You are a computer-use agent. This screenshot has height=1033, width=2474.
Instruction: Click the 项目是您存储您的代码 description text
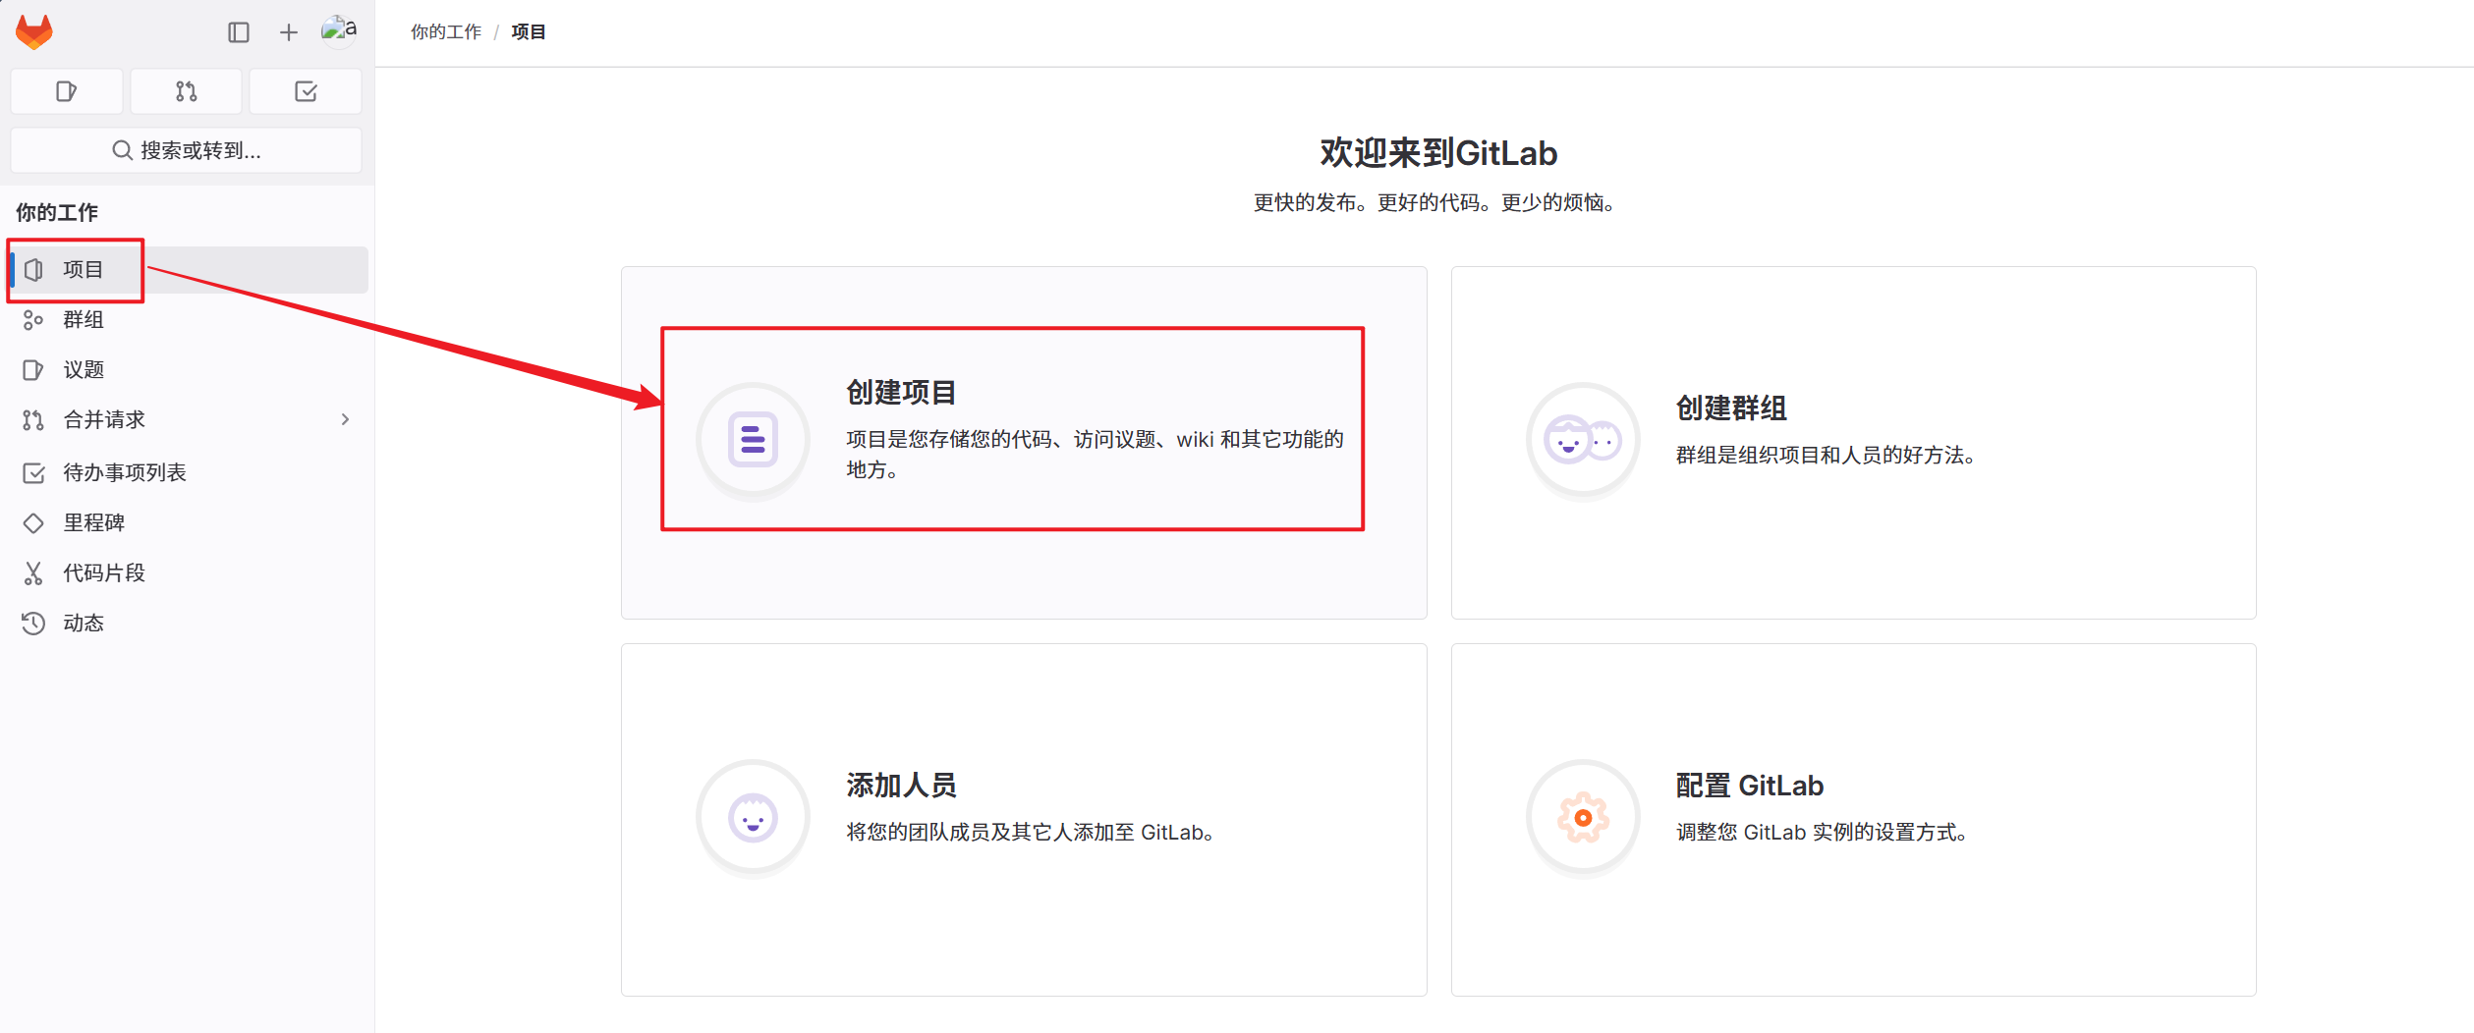[x=1095, y=455]
